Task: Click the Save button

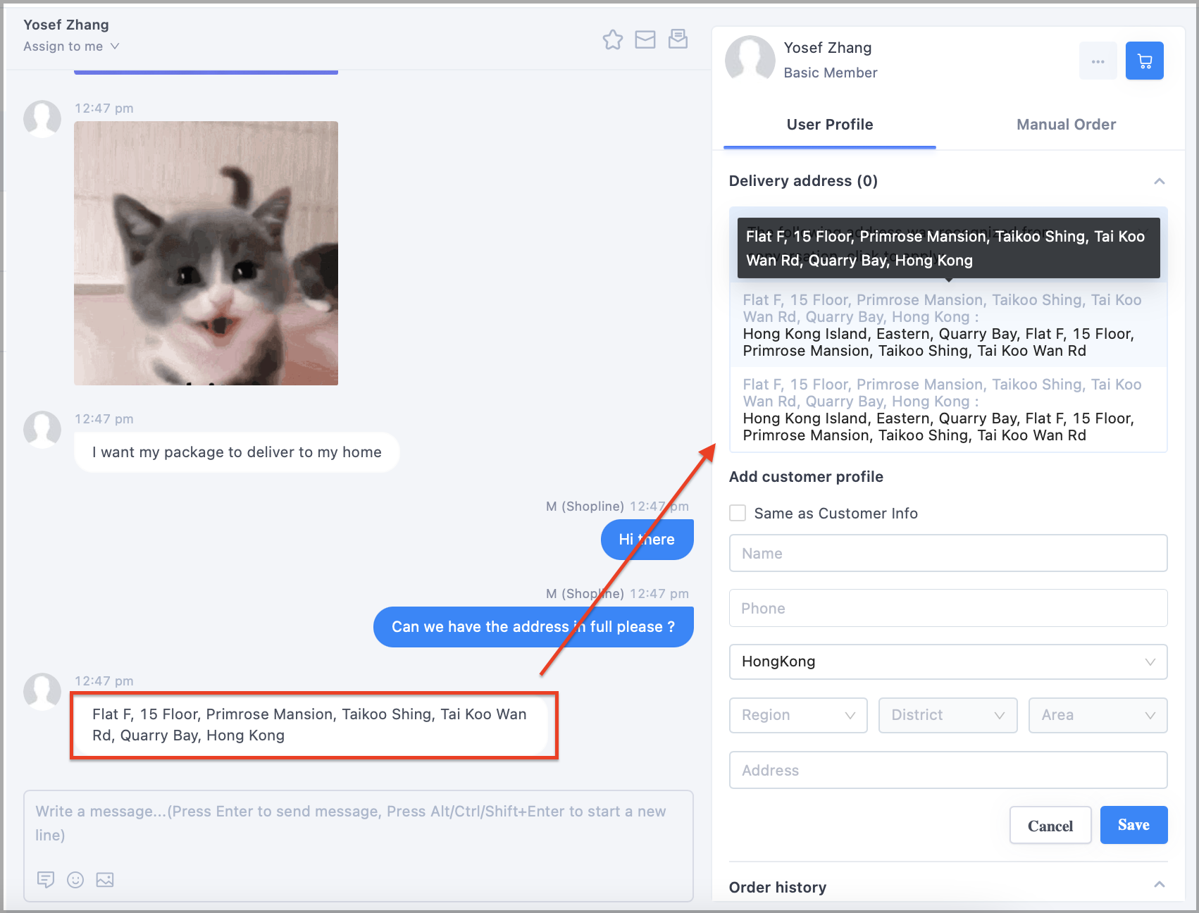Action: (1133, 825)
